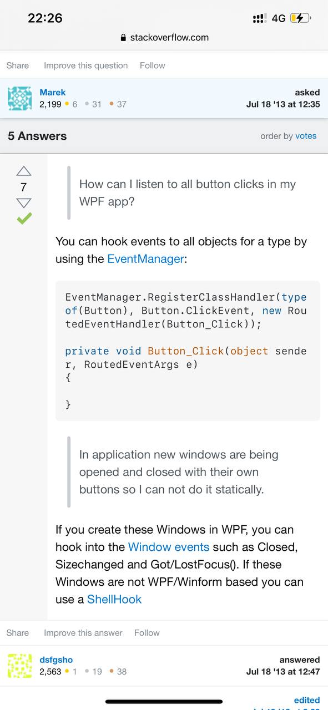
Task: Downvote the accepted answer
Action: pos(24,203)
